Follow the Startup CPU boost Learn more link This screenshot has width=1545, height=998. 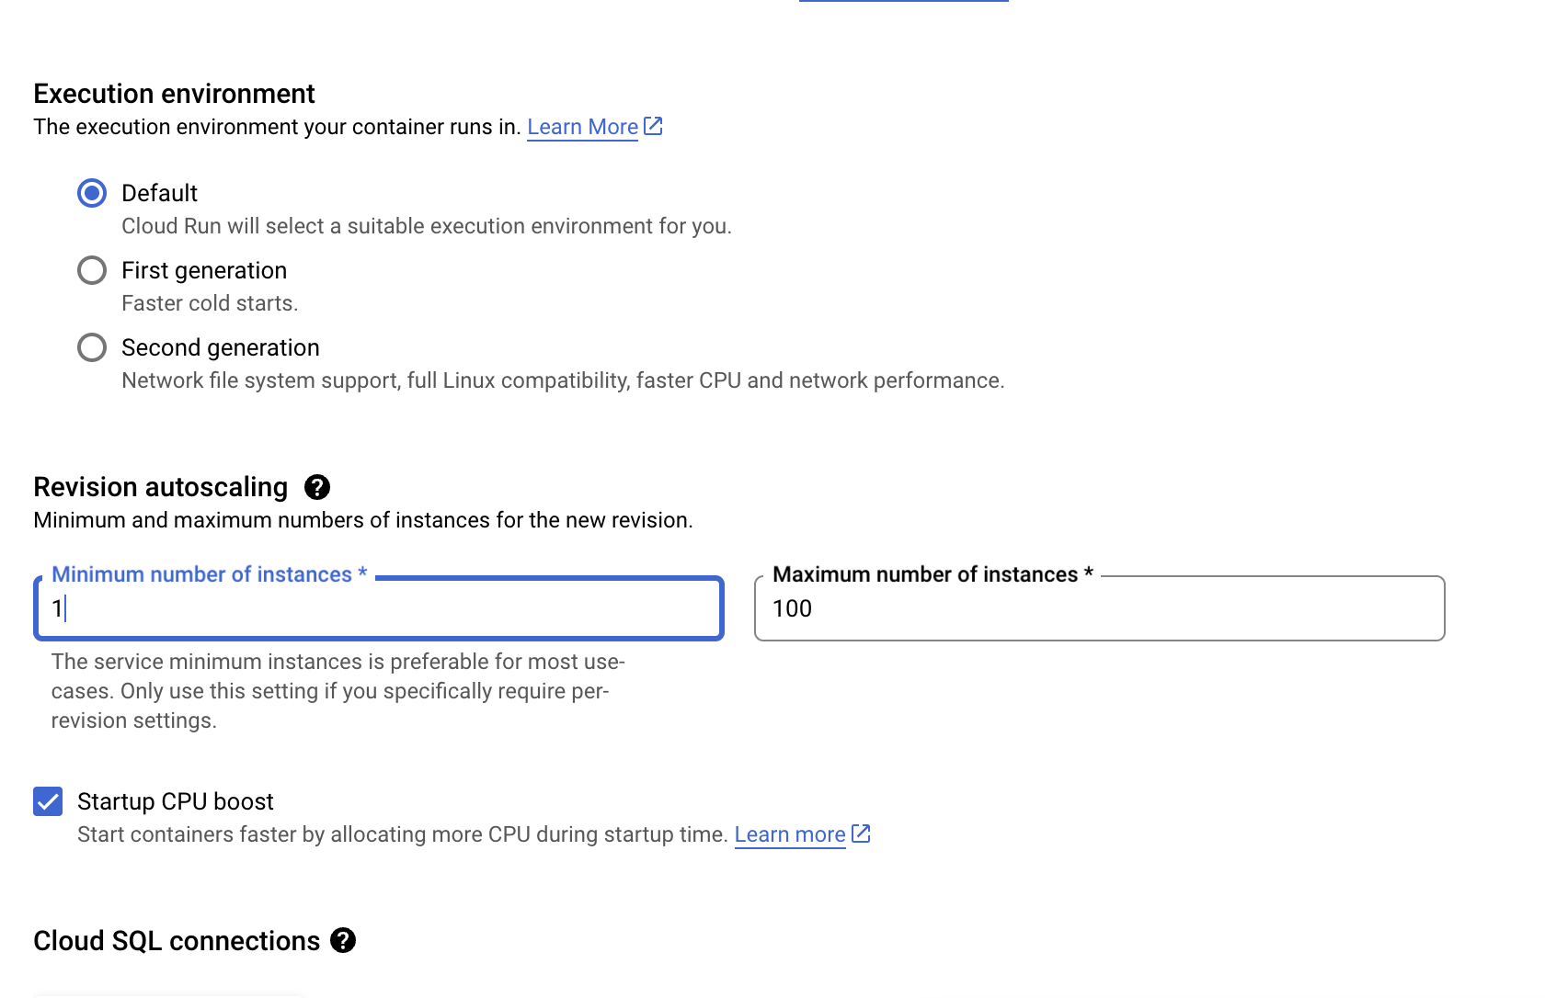pos(789,834)
